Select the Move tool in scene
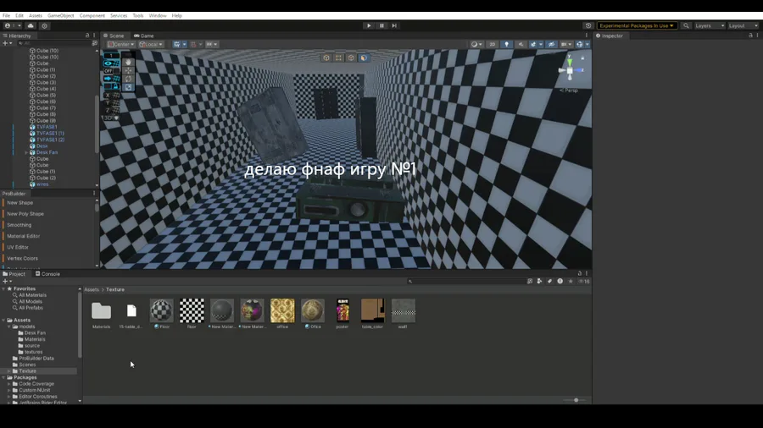This screenshot has height=428, width=763. pos(128,70)
